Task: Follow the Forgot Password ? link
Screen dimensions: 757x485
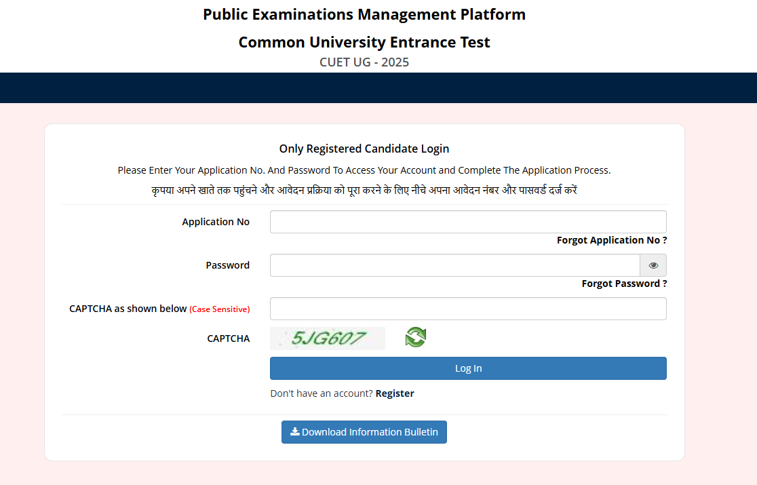Action: pos(624,284)
